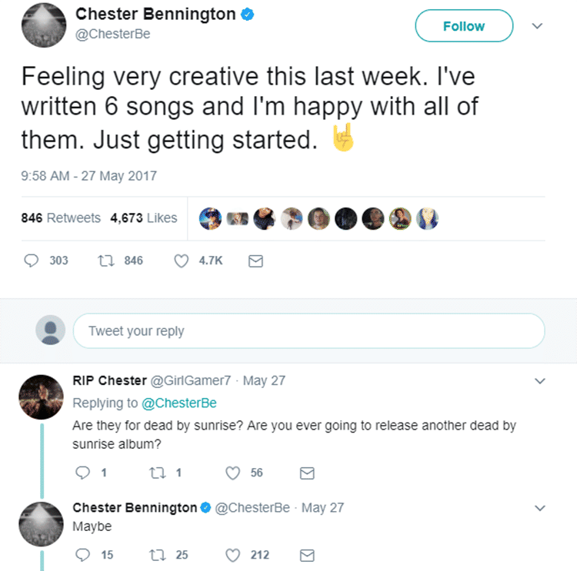
Task: Send main tweet via direct message icon
Action: point(256,261)
